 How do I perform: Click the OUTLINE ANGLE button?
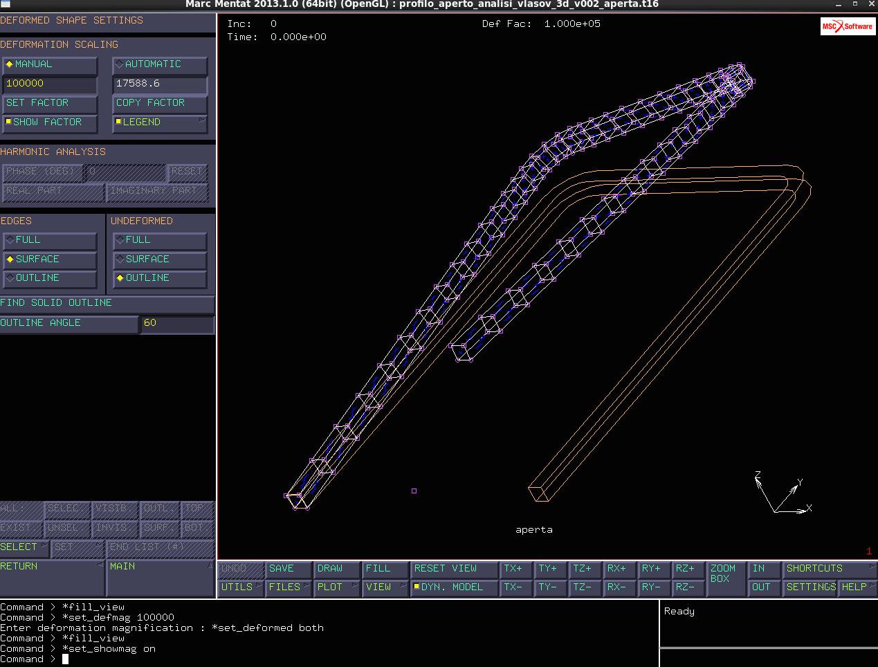pyautogui.click(x=69, y=323)
